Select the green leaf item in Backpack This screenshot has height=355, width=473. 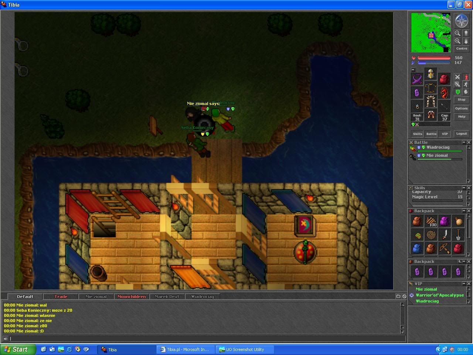pos(417,235)
